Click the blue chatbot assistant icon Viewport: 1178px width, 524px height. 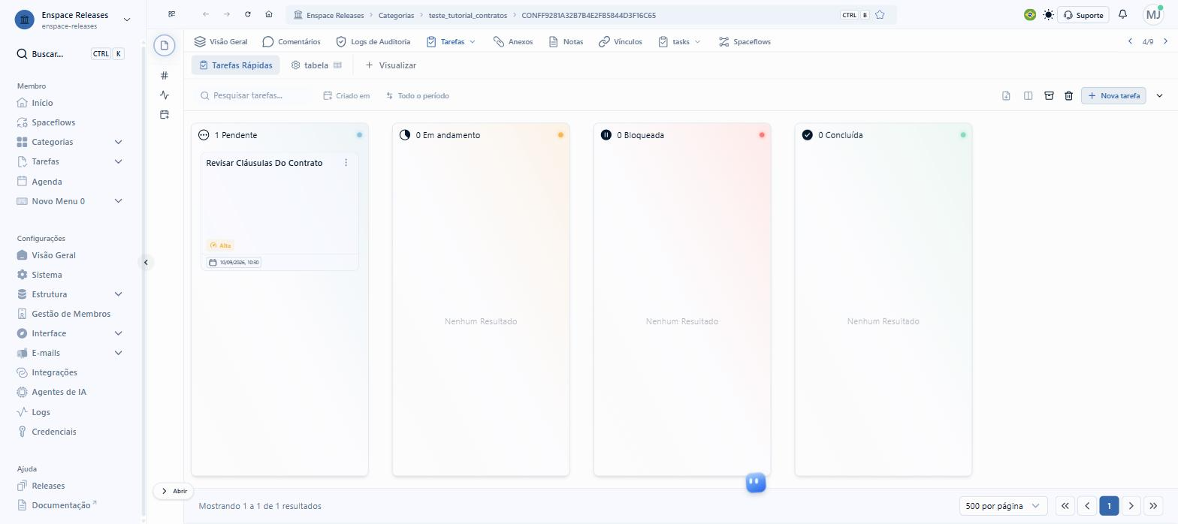(756, 482)
